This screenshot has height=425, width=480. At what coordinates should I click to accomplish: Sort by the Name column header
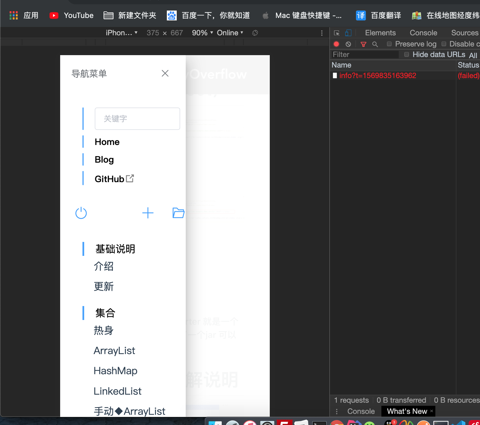coord(393,65)
